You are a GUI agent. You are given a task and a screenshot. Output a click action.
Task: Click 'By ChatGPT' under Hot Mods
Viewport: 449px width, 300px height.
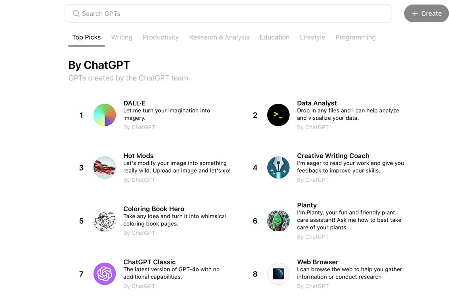139,180
